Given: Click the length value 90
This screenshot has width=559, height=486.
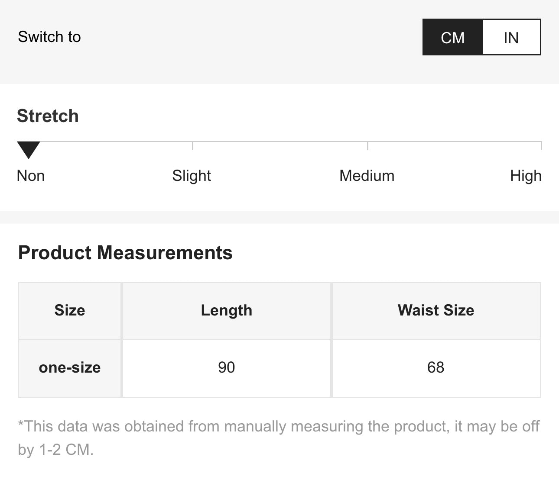Looking at the screenshot, I should [226, 367].
